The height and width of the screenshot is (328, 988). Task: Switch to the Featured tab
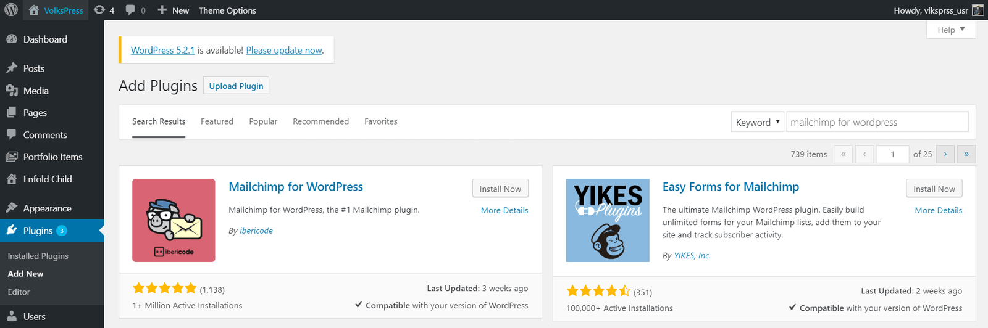[217, 121]
